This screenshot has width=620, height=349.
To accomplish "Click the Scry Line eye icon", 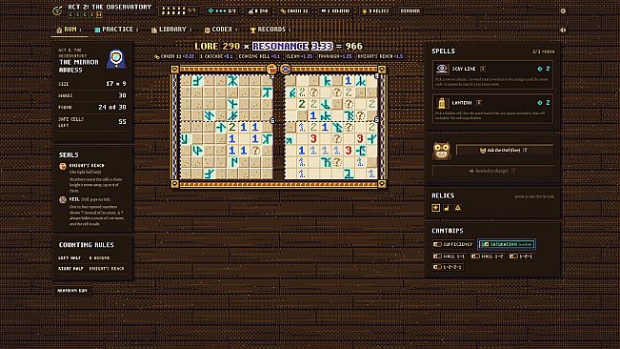I will (441, 69).
